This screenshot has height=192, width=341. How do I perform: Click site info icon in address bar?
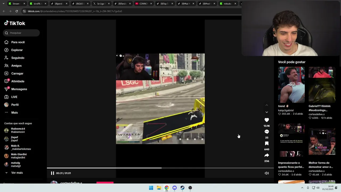click(x=24, y=11)
